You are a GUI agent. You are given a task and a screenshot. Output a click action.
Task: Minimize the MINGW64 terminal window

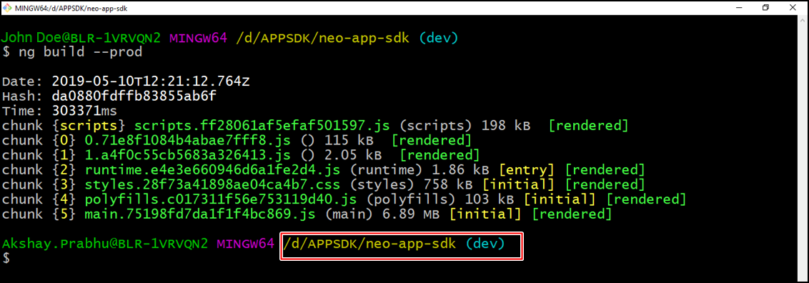point(739,8)
